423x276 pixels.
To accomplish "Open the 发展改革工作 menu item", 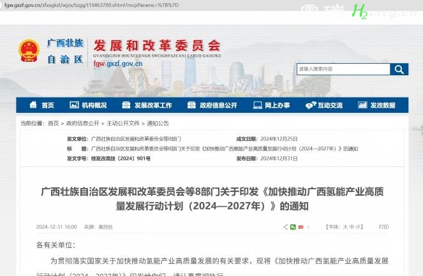I will click(153, 105).
